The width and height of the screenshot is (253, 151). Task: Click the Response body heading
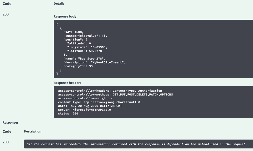(65, 16)
